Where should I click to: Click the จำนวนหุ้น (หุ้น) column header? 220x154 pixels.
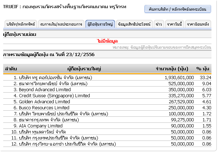coord(172,69)
